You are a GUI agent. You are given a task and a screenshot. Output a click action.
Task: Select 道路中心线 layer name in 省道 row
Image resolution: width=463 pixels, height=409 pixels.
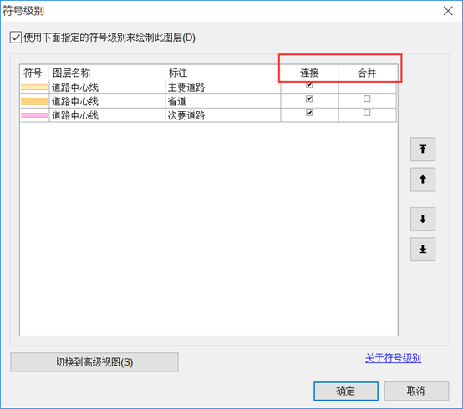coord(107,101)
